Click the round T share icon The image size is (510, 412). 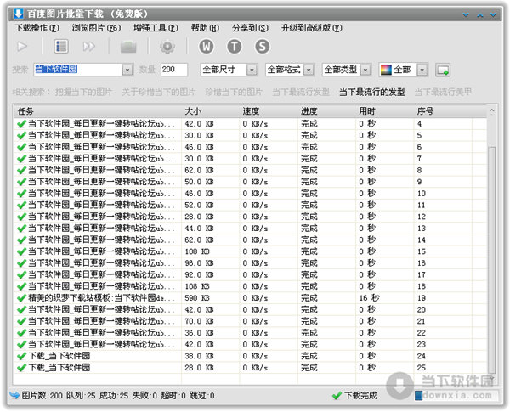[235, 47]
